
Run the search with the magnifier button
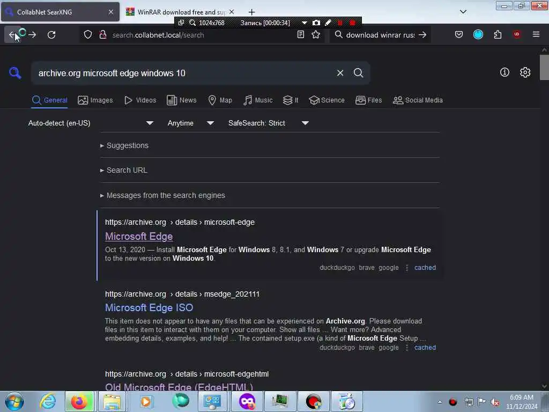(x=358, y=73)
